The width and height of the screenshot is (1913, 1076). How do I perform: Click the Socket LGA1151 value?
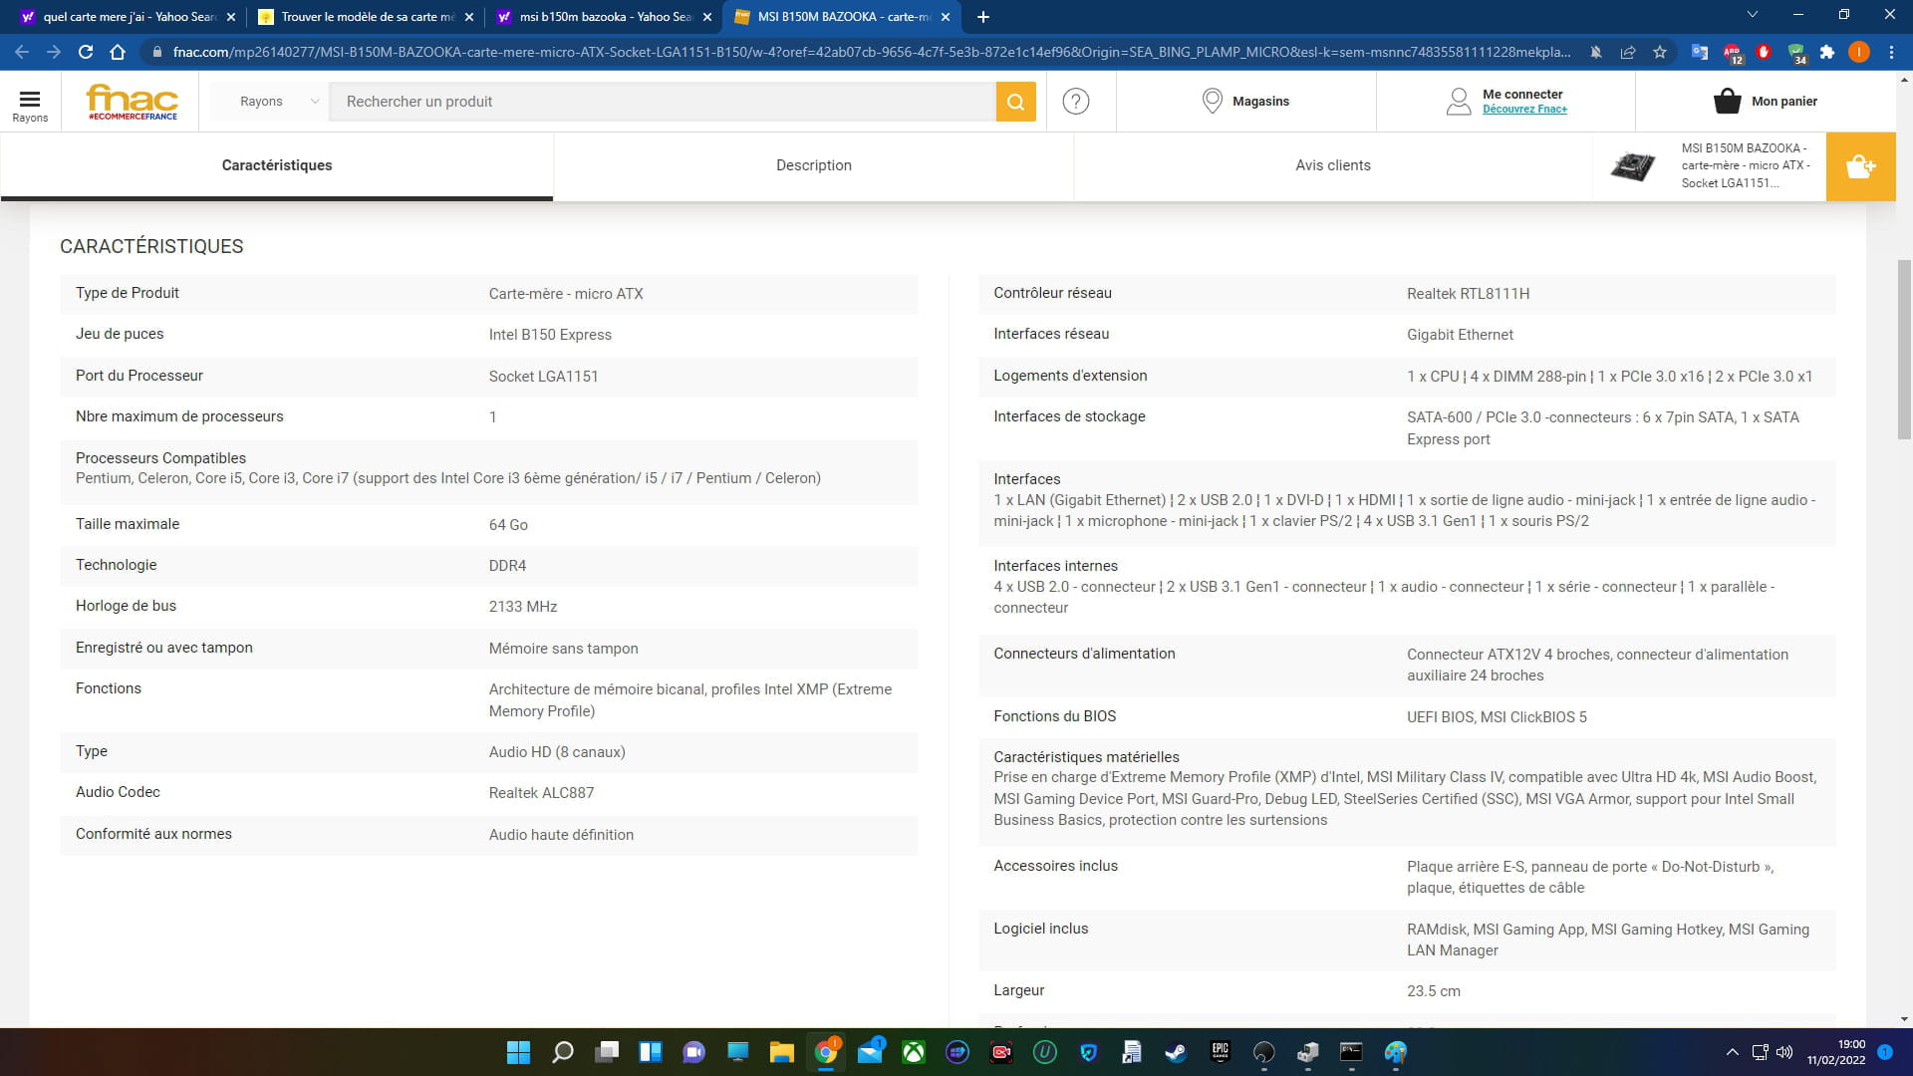[x=543, y=377]
